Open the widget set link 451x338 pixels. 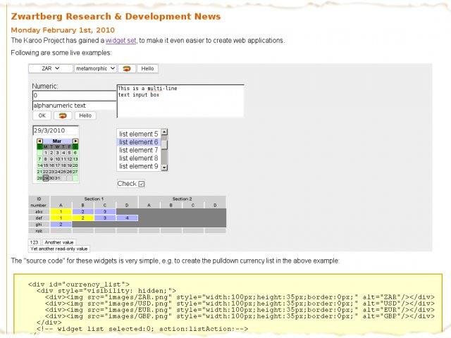tap(121, 41)
